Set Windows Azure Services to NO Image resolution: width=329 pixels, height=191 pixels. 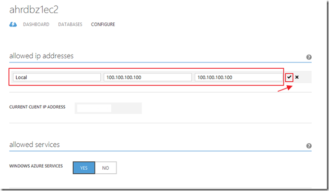click(105, 168)
